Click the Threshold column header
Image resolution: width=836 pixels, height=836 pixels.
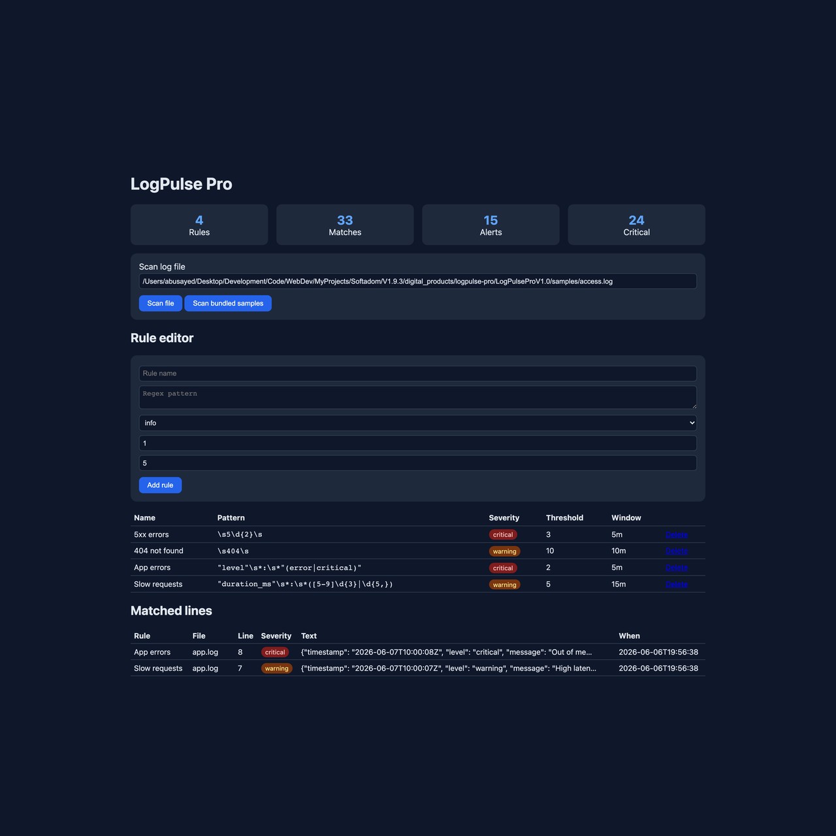[x=565, y=518]
